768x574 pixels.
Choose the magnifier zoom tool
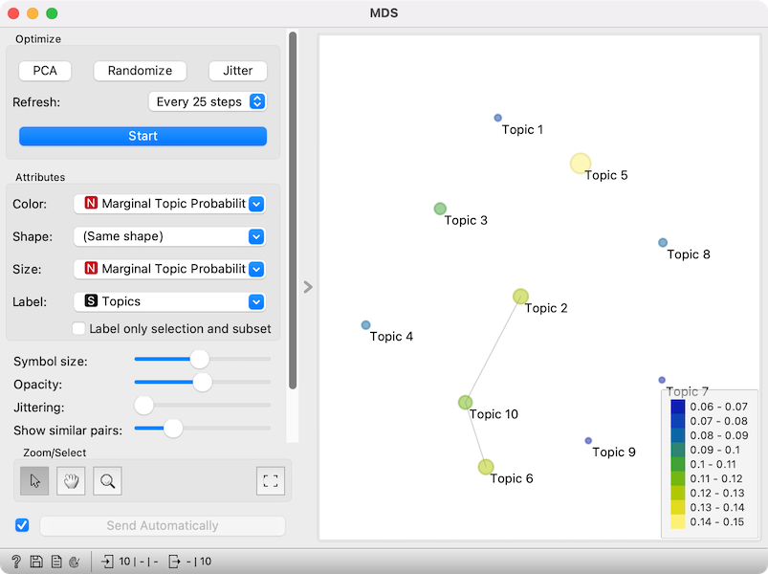[107, 481]
